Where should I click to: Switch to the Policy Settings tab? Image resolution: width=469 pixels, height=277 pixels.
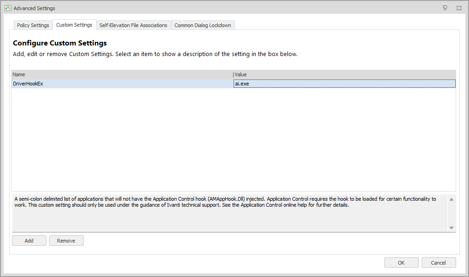33,25
